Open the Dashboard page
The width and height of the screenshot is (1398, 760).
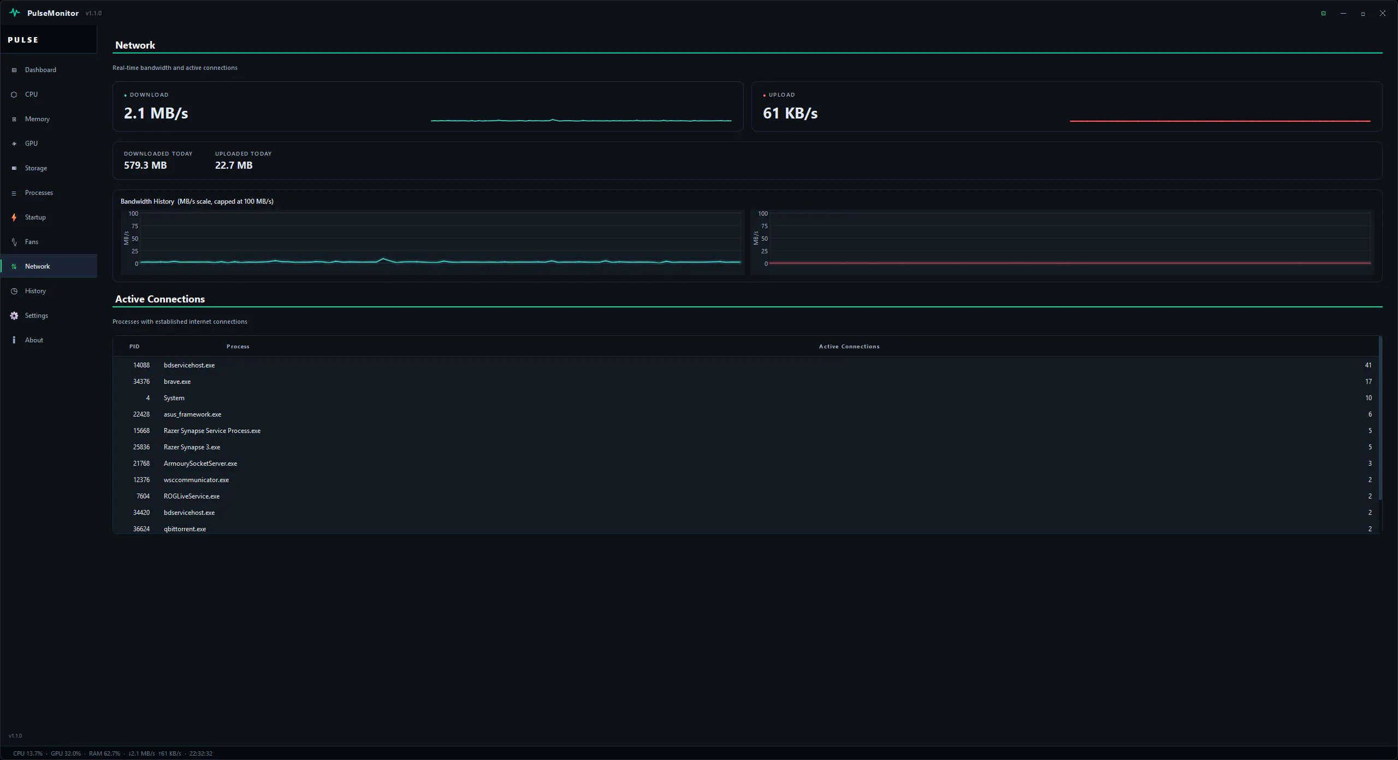49,70
